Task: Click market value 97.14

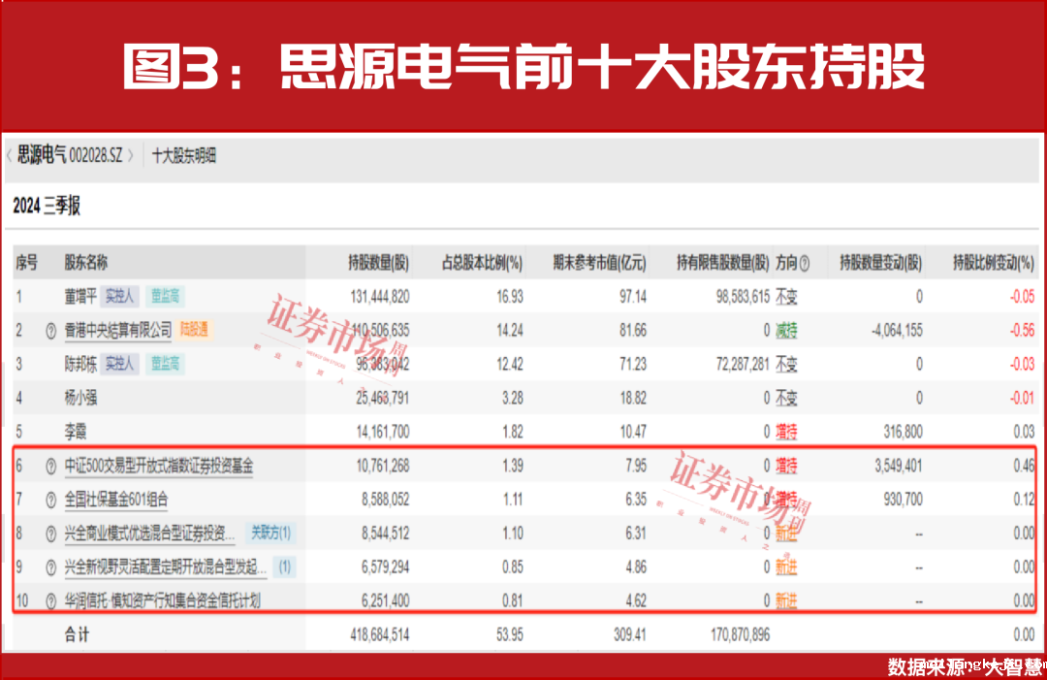Action: [x=633, y=297]
